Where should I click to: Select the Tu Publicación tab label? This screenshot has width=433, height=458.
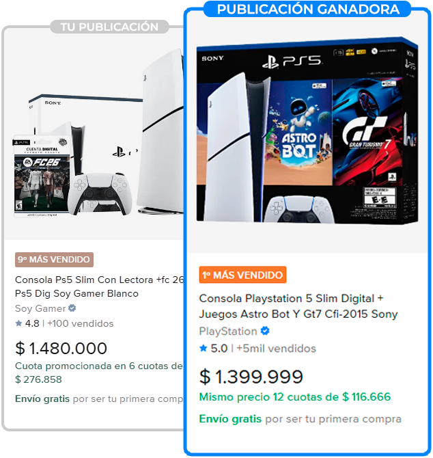pos(109,27)
